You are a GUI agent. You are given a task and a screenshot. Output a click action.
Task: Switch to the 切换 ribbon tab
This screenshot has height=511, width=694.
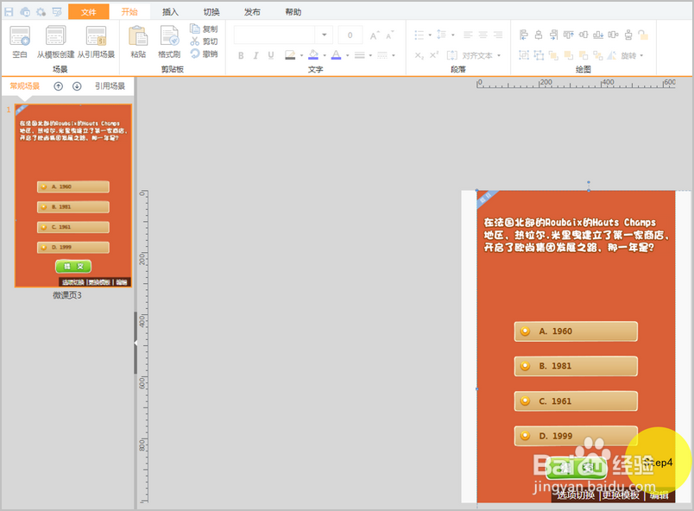coord(211,12)
